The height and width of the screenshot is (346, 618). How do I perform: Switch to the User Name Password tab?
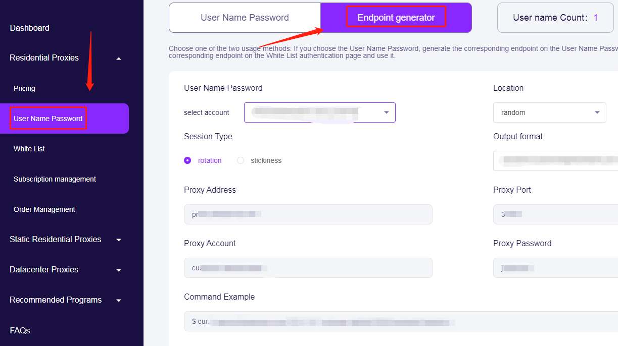[x=245, y=18]
